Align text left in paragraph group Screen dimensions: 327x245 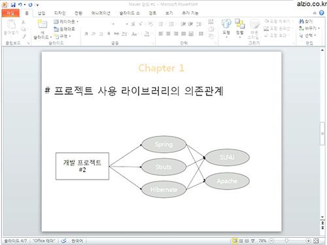click(x=161, y=34)
